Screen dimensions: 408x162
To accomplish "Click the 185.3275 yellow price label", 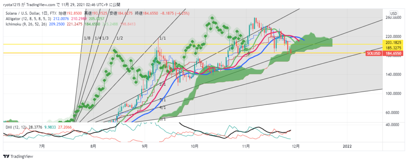I will click(393, 48).
